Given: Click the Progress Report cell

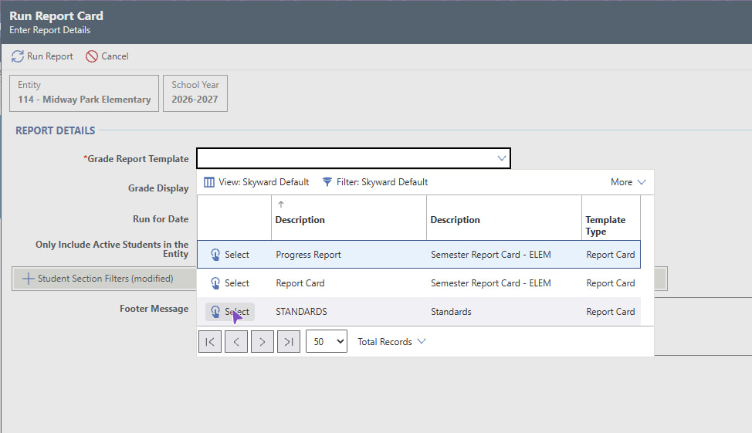Looking at the screenshot, I should [308, 255].
